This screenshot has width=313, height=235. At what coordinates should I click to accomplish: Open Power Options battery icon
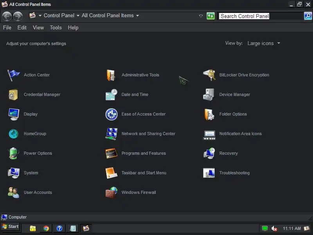click(13, 153)
